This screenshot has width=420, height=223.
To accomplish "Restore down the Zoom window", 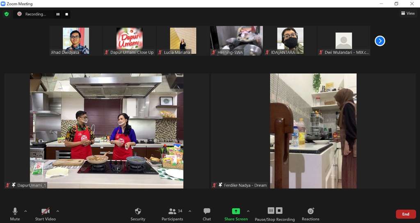I will click(x=396, y=3).
